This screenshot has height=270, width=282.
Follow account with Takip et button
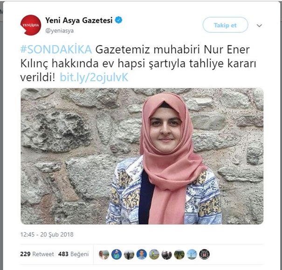click(225, 25)
